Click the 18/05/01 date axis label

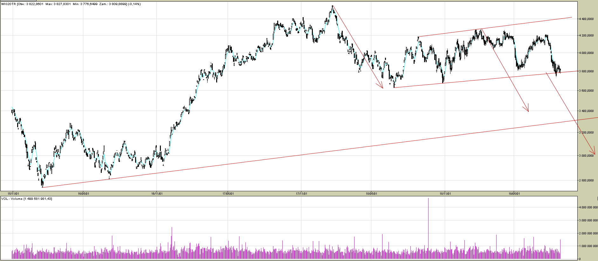[371, 193]
